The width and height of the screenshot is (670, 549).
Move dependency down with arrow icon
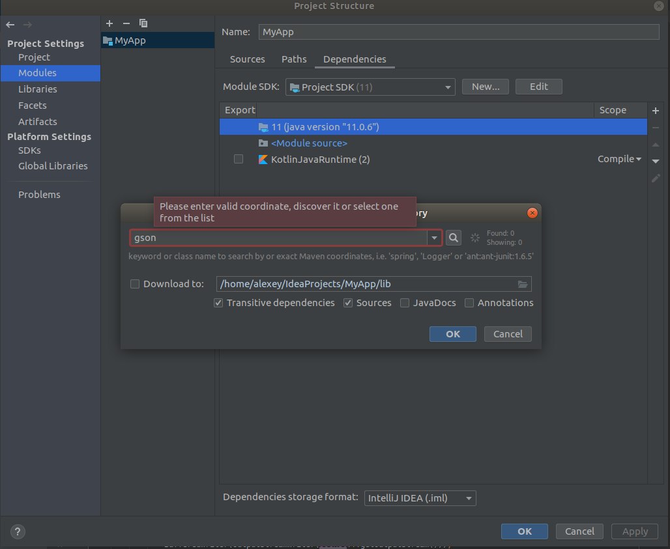pyautogui.click(x=656, y=162)
